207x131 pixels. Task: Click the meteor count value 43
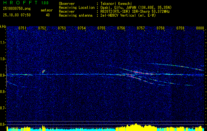pos(48,15)
